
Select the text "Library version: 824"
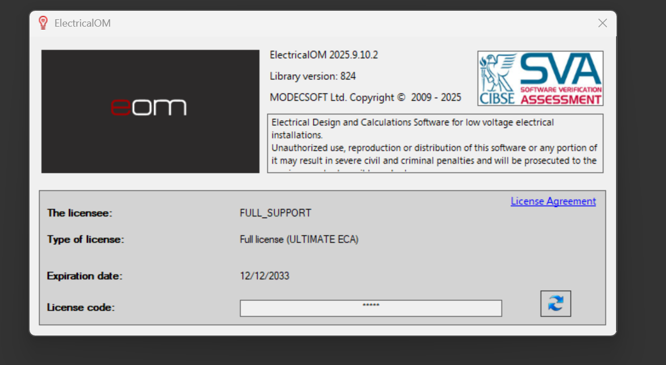coord(313,77)
